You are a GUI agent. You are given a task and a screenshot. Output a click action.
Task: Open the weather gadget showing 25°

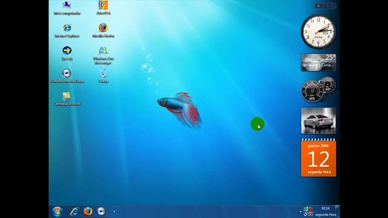click(x=318, y=62)
